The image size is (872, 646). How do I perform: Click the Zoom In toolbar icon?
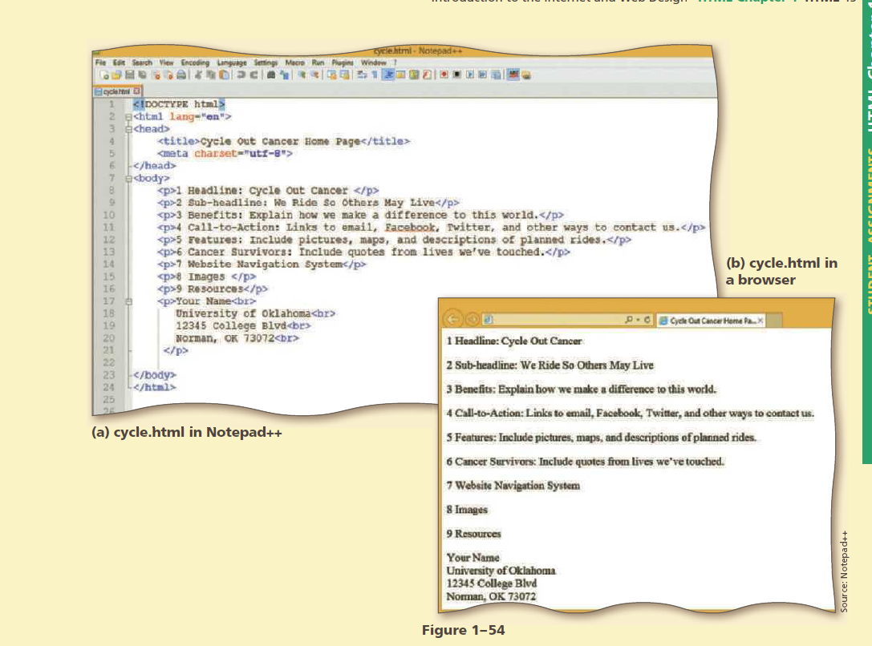click(302, 75)
